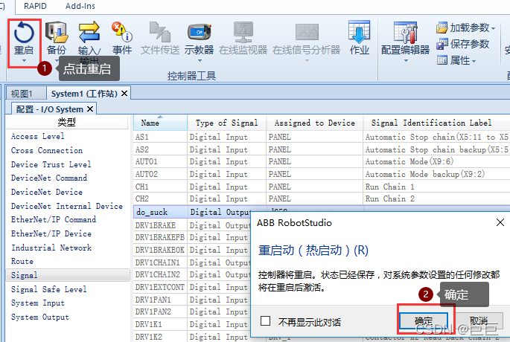Select EtherNet/IP Device type
This screenshot has height=342, width=510.
pyautogui.click(x=51, y=233)
